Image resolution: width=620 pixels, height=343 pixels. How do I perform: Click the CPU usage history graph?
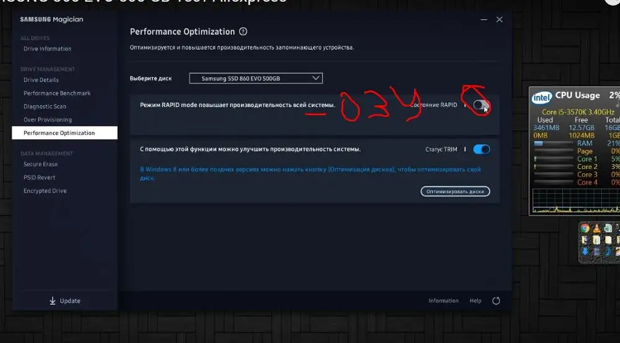tap(576, 201)
